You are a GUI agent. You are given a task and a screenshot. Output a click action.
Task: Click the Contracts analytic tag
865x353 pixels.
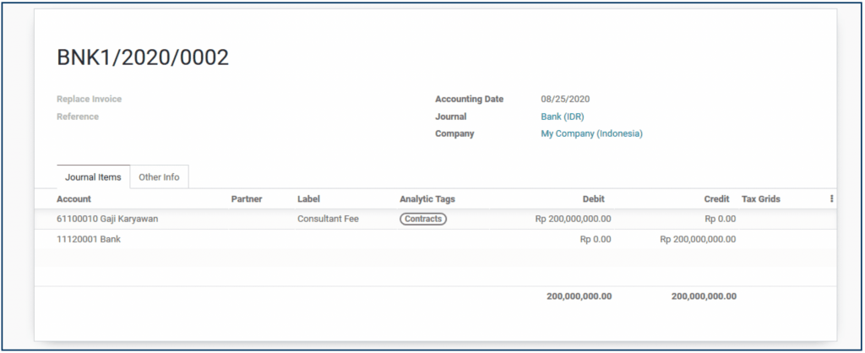(422, 219)
